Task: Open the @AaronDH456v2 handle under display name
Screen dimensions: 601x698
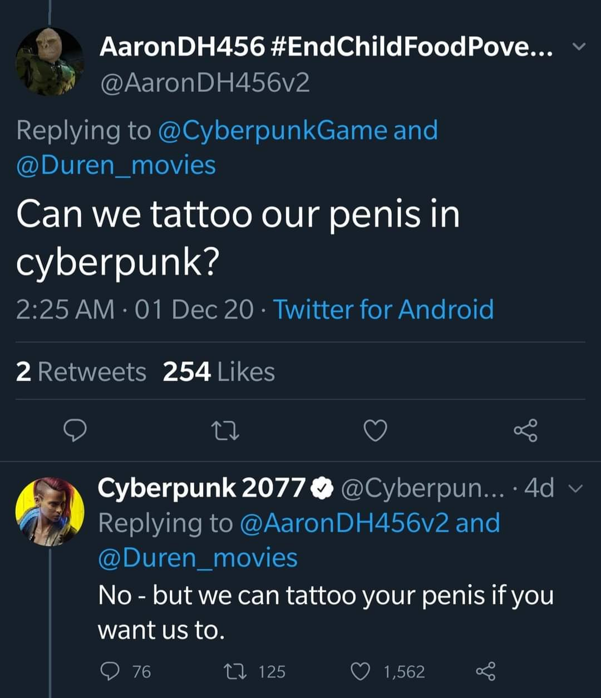Action: (x=204, y=83)
